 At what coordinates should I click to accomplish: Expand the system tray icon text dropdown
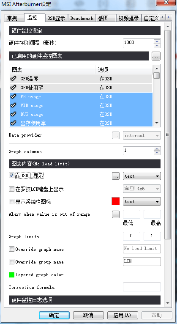(x=142, y=201)
